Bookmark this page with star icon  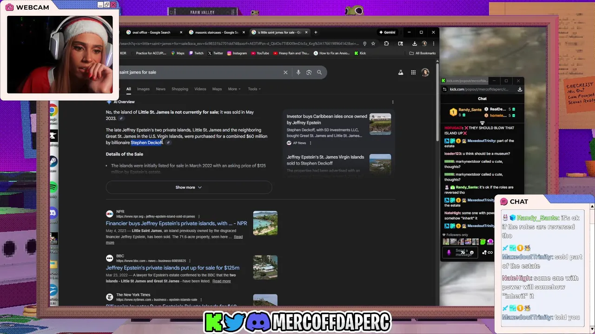[373, 44]
